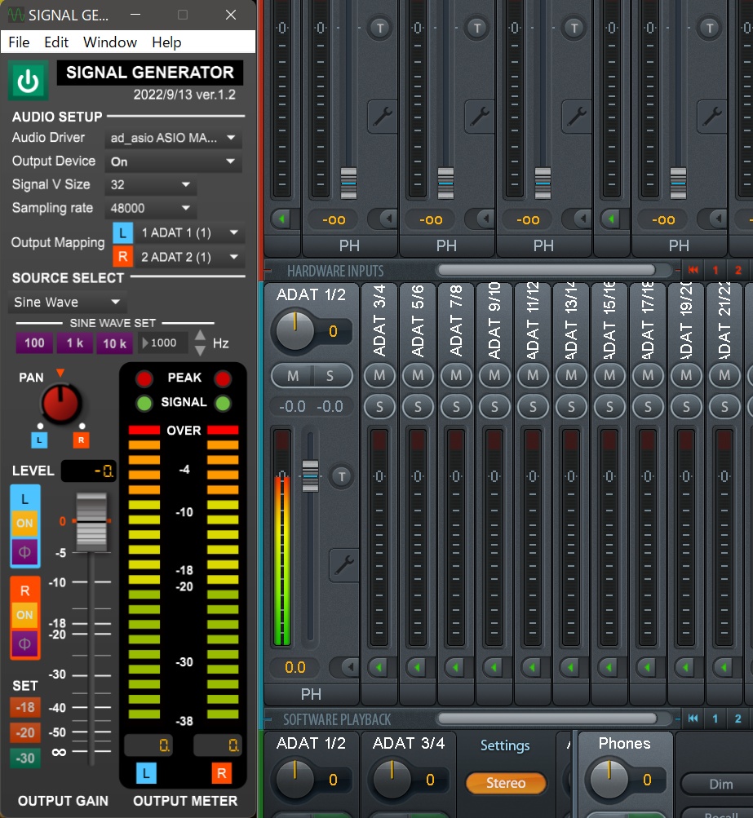This screenshot has height=818, width=753.
Task: Invert phase on the R output channel
Action: [x=24, y=643]
